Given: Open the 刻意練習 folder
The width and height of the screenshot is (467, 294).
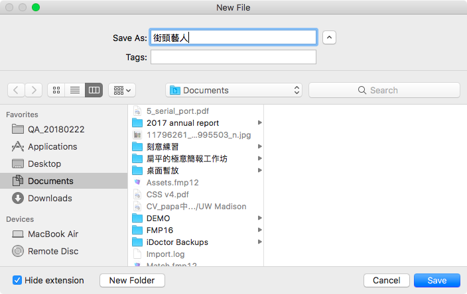Looking at the screenshot, I should [x=197, y=146].
